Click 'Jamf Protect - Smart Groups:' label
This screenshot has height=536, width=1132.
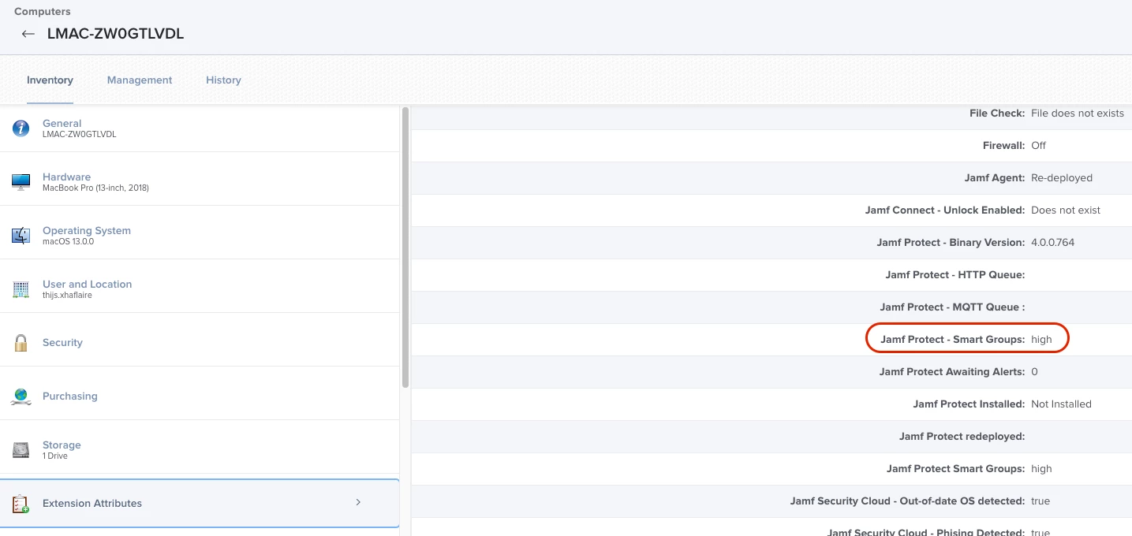pos(953,340)
